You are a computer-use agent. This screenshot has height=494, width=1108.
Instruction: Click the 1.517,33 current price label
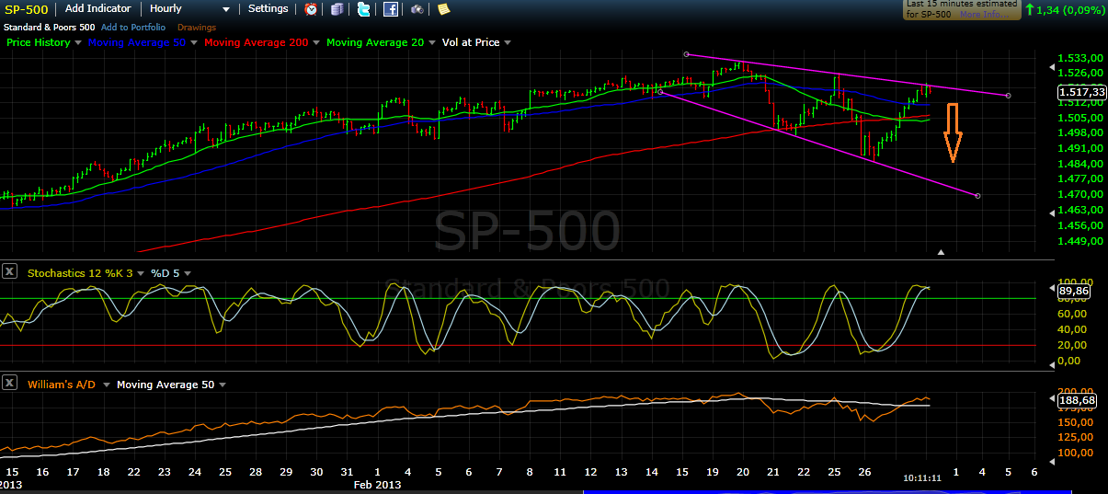click(1081, 92)
